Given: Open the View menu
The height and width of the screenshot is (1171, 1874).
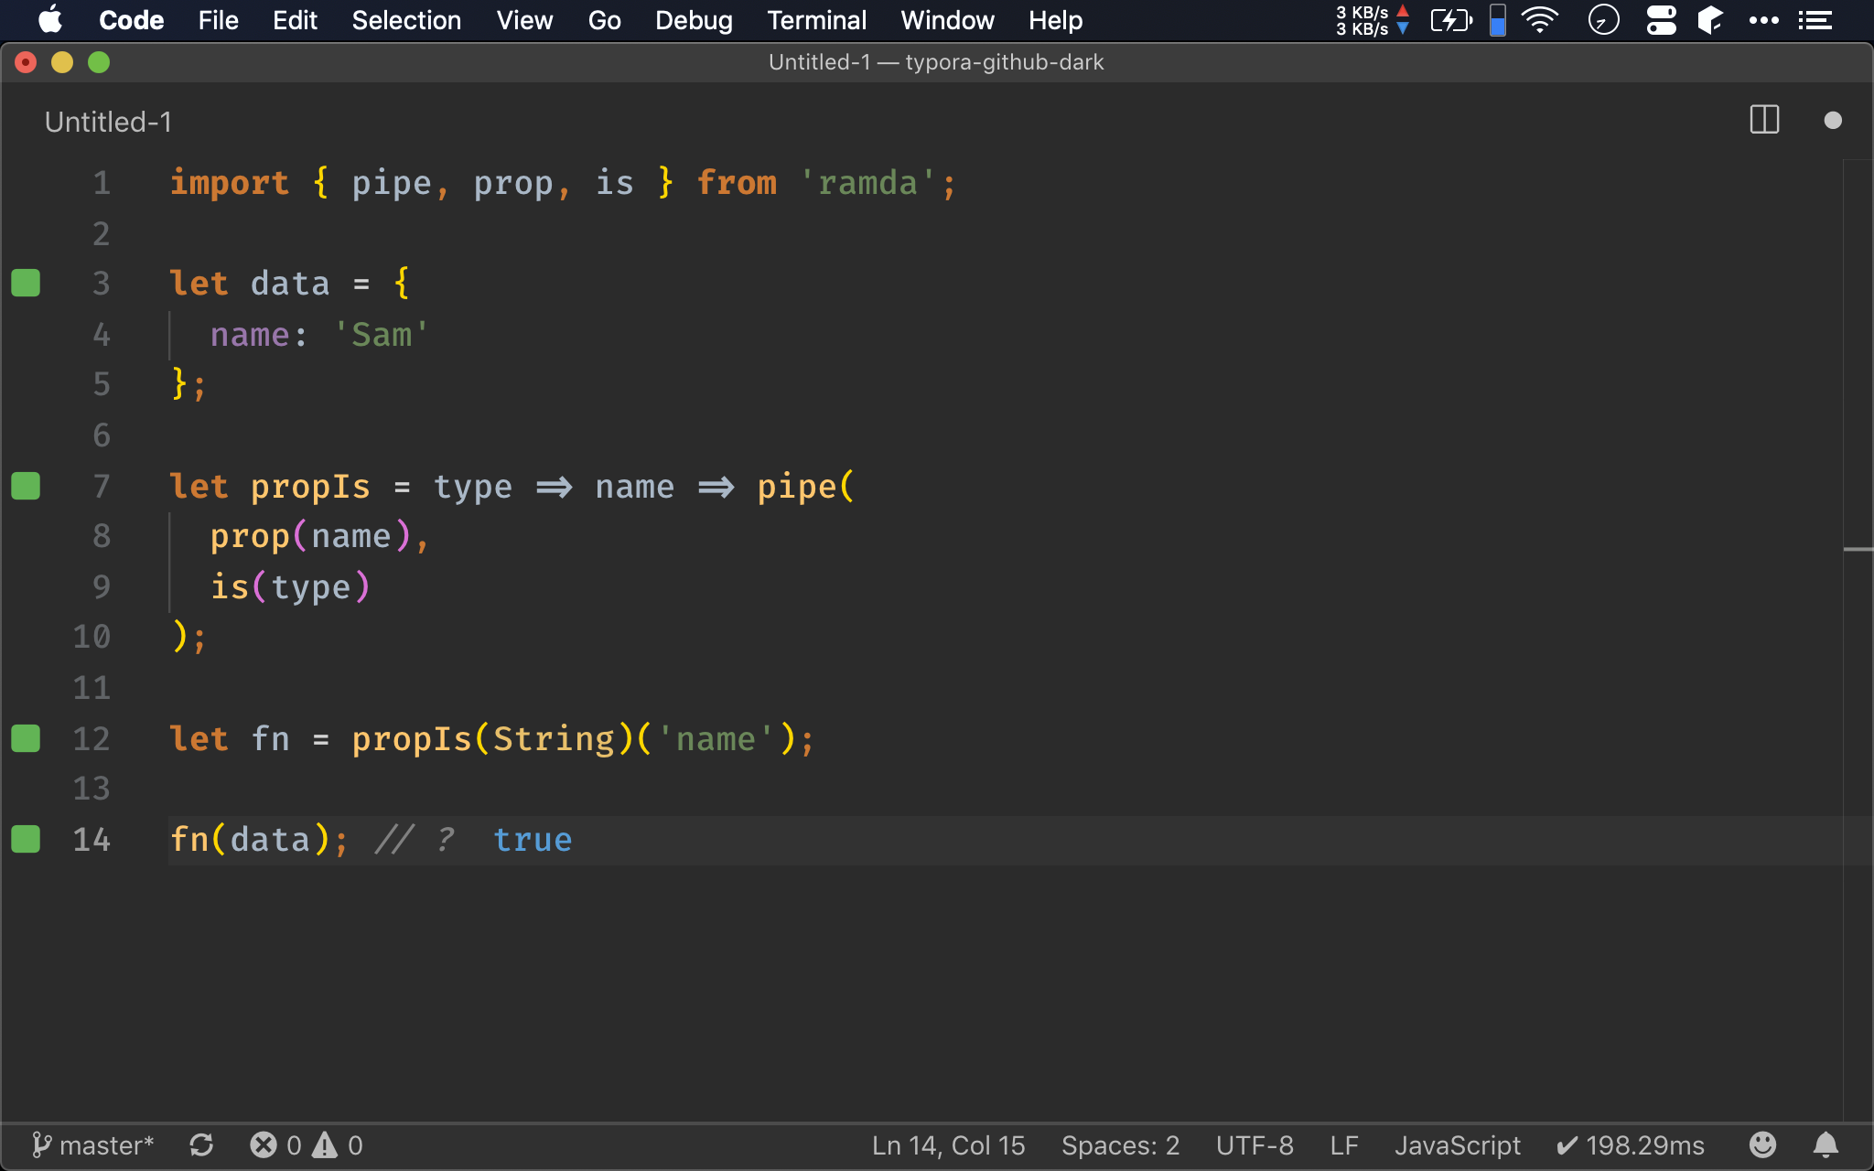Looking at the screenshot, I should [x=524, y=20].
